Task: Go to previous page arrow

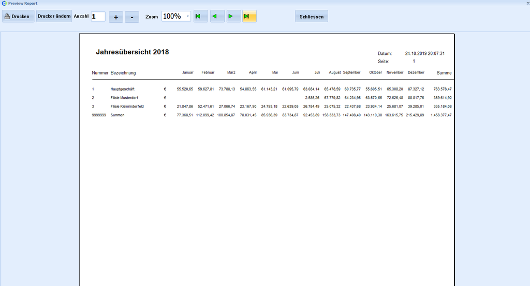Action: click(217, 16)
